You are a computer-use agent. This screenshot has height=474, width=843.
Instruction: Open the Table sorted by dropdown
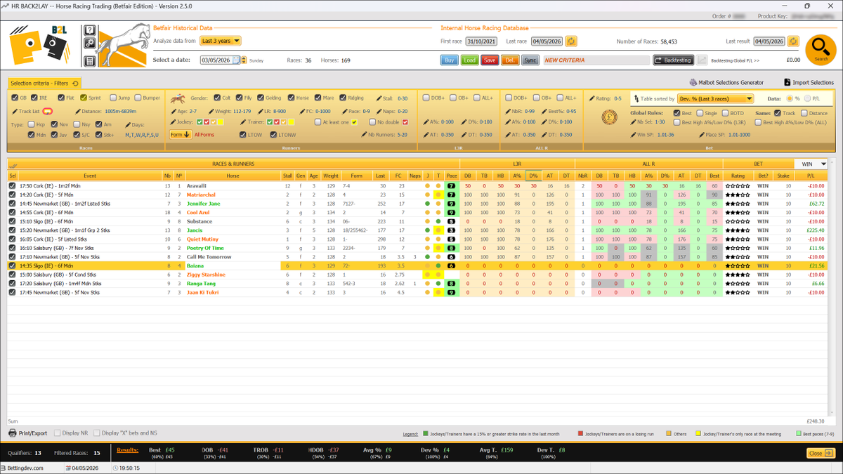point(716,99)
